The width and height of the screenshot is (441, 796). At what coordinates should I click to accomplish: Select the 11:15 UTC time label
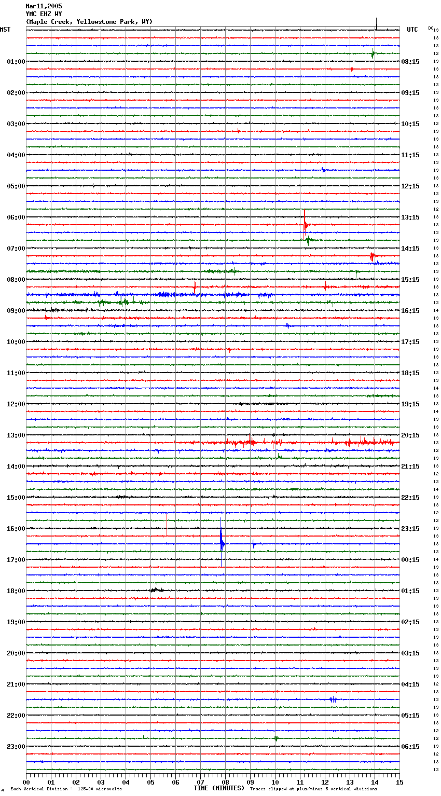pyautogui.click(x=410, y=155)
